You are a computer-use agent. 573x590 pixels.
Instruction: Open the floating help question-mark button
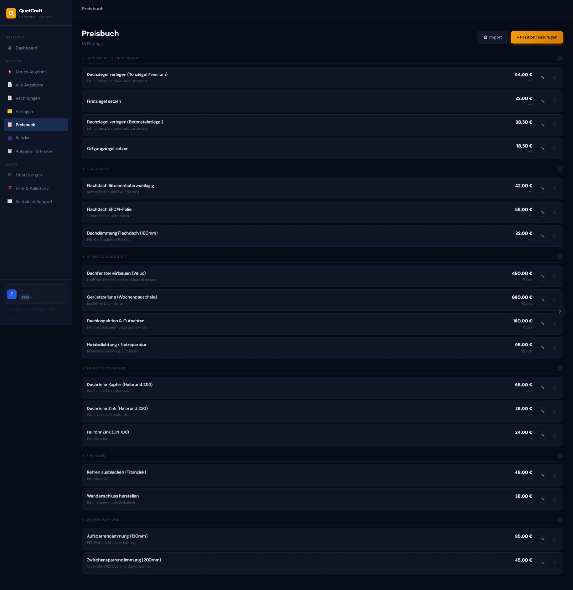[559, 312]
